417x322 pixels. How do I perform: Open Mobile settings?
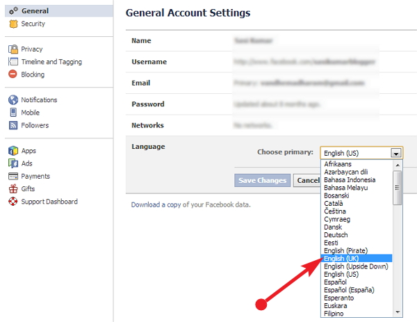[x=31, y=113]
